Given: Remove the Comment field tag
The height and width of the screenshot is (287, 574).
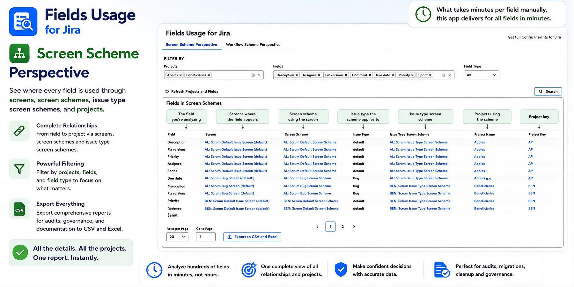Looking at the screenshot, I should pos(370,75).
